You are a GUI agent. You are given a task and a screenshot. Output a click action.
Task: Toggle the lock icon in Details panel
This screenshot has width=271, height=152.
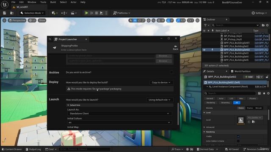point(267,77)
